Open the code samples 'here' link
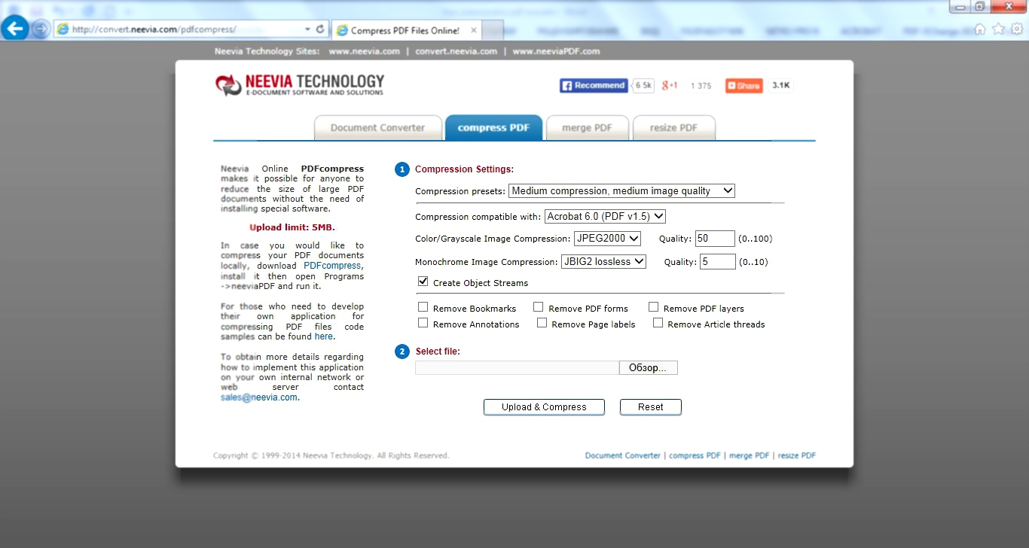 pyautogui.click(x=323, y=336)
